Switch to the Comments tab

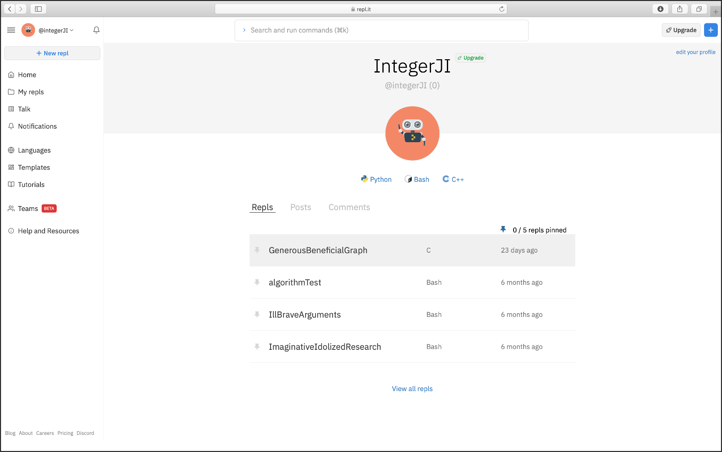[x=349, y=207]
